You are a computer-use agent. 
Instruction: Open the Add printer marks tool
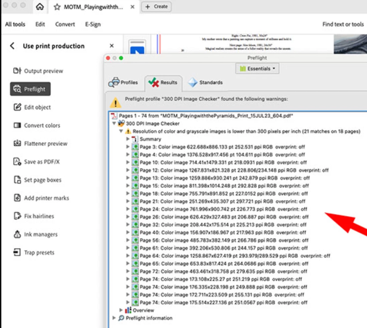point(41,198)
